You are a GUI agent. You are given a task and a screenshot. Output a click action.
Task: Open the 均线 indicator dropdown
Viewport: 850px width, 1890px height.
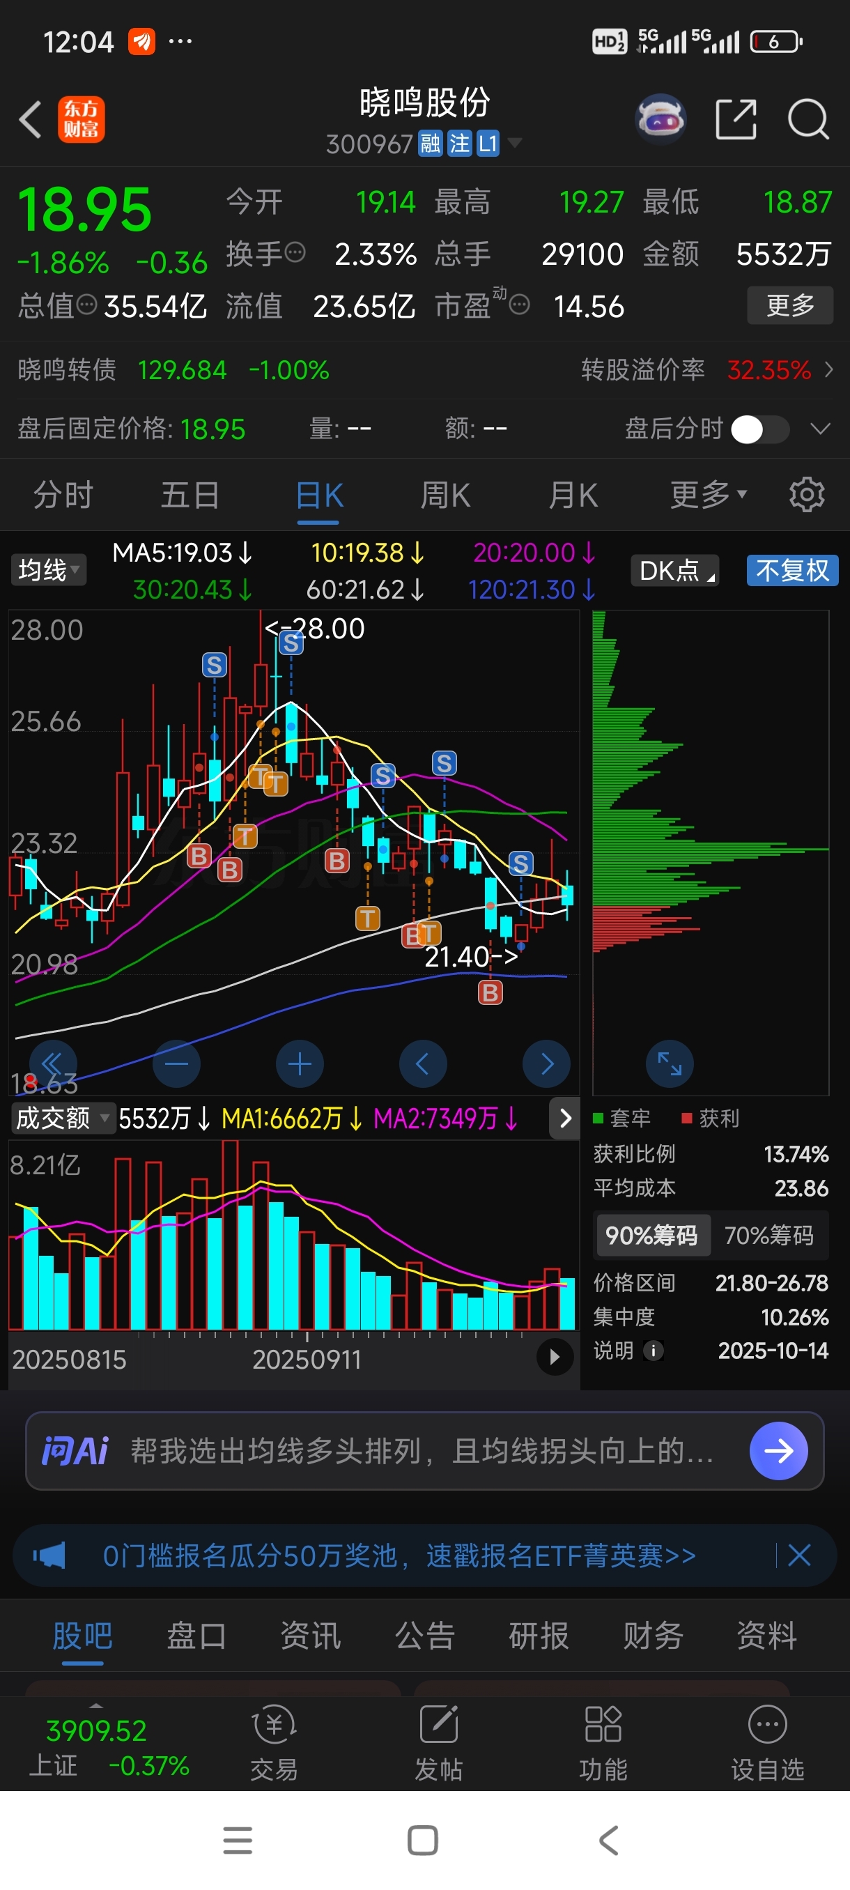(x=48, y=570)
